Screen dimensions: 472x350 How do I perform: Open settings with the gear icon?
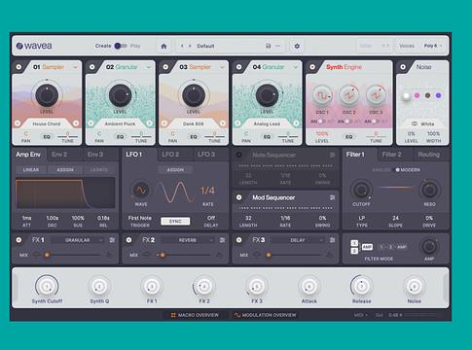pyautogui.click(x=297, y=46)
